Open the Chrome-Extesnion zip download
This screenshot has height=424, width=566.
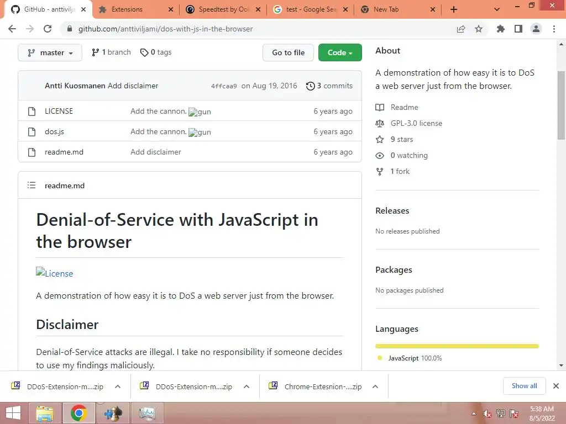pyautogui.click(x=323, y=386)
